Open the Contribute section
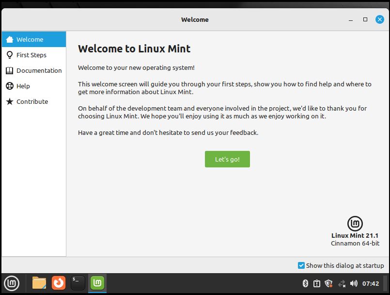 (34, 101)
